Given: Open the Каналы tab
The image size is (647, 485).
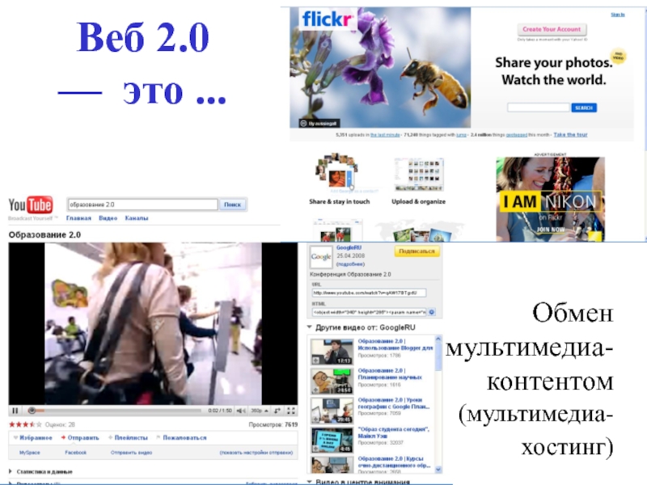Looking at the screenshot, I should 136,218.
